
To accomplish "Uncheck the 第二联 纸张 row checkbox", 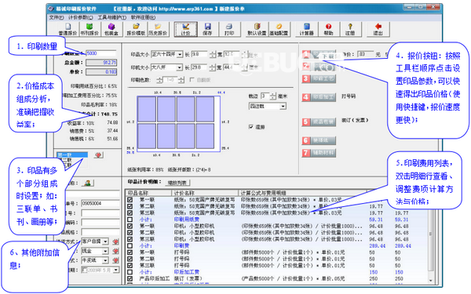I will (x=130, y=206).
